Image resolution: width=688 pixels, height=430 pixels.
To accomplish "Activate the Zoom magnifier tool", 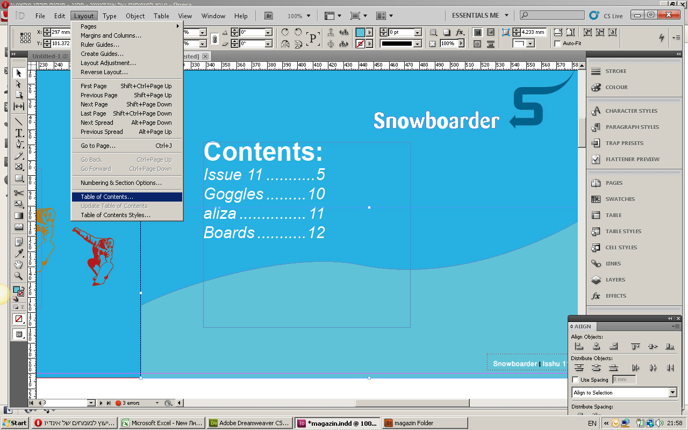I will 19,276.
